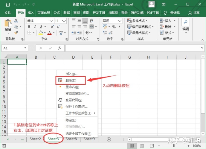
Task: Click the text orientation icon
Action: point(87,32)
